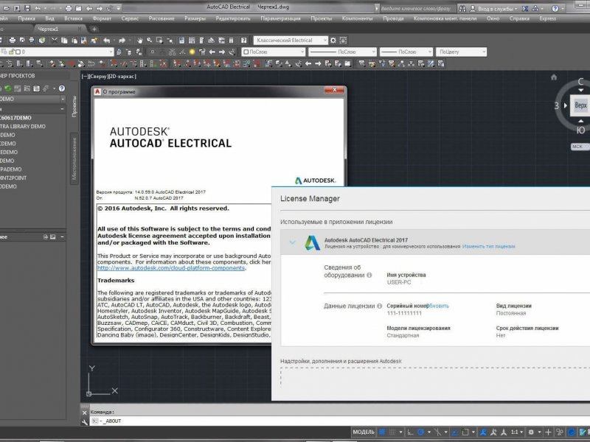The width and height of the screenshot is (590, 442).
Task: Click the 3D Print icon in toolbar
Action: (x=42, y=41)
